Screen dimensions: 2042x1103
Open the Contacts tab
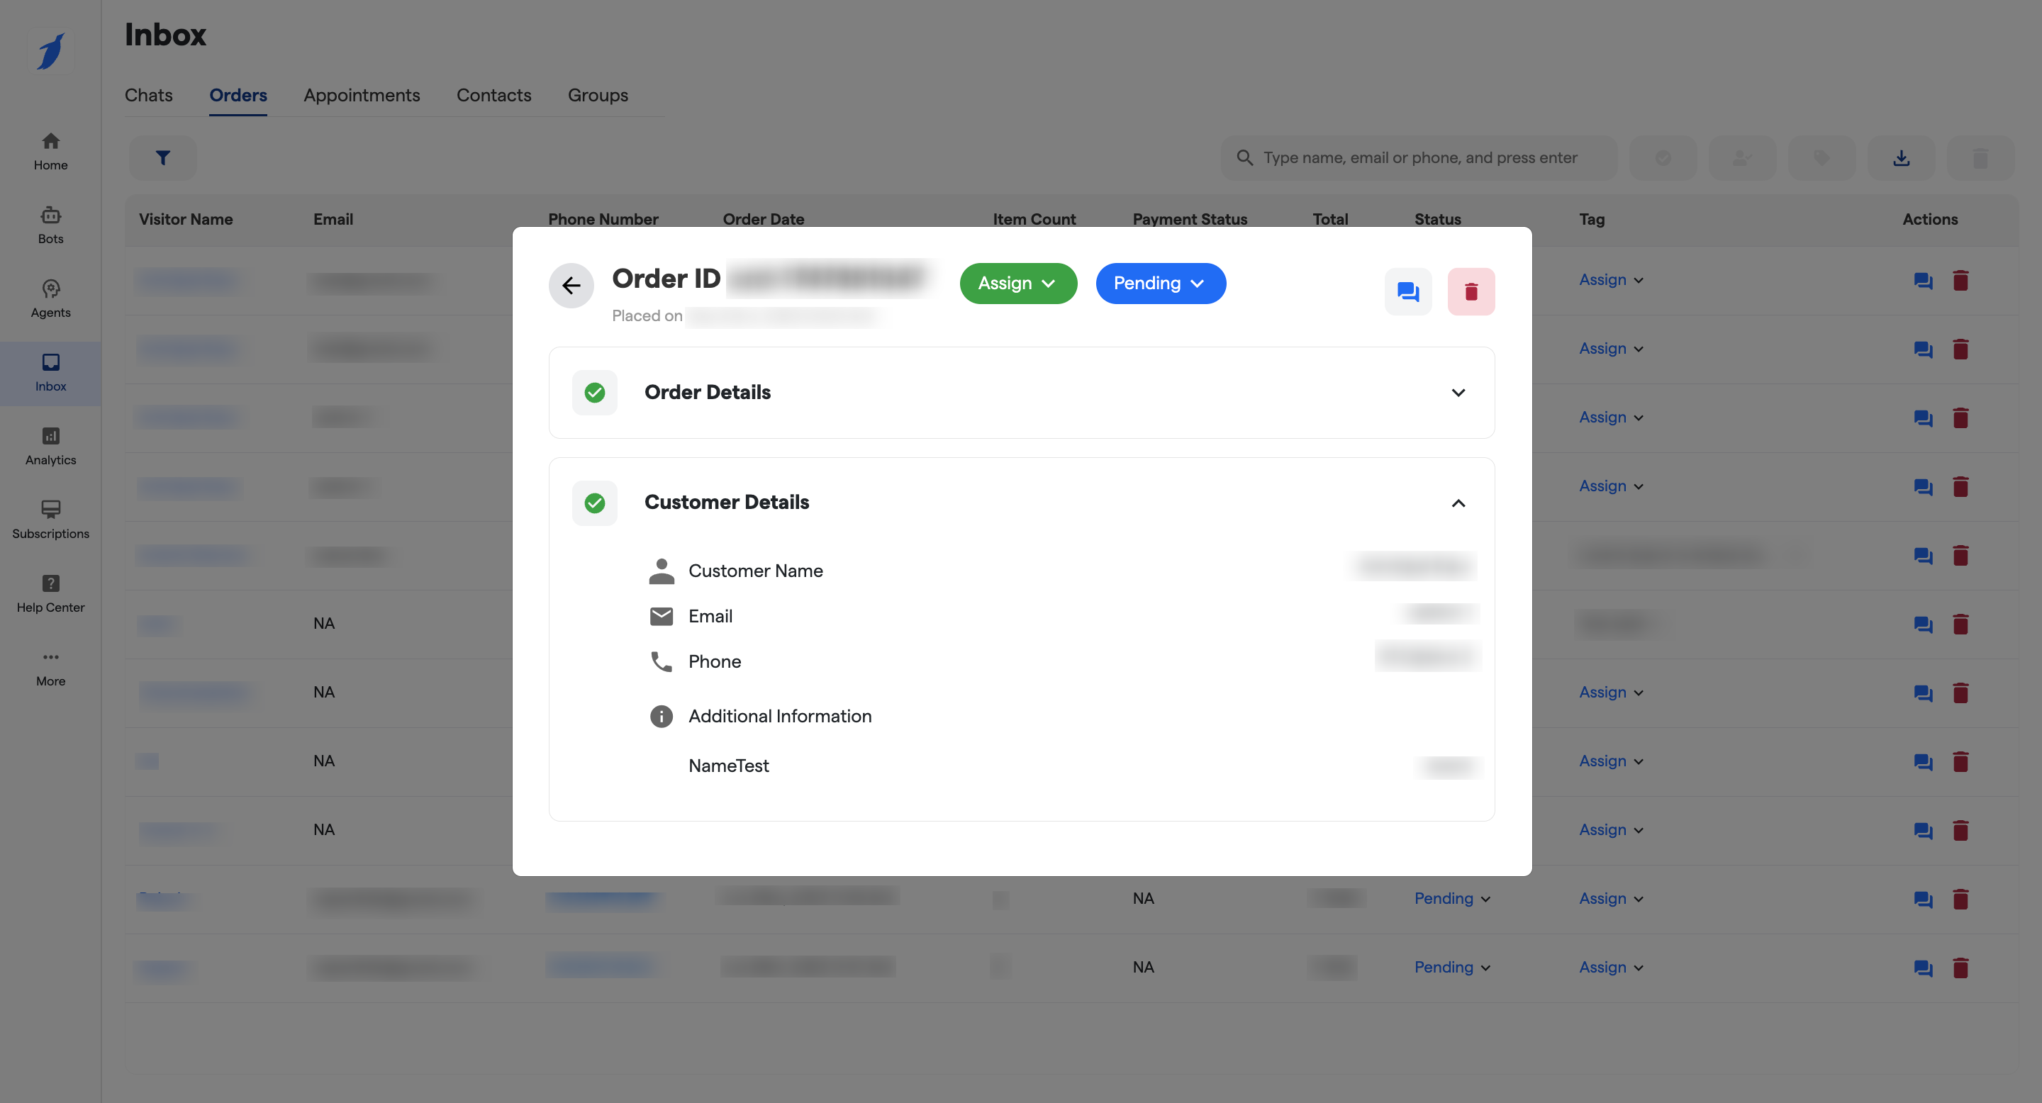click(x=493, y=95)
